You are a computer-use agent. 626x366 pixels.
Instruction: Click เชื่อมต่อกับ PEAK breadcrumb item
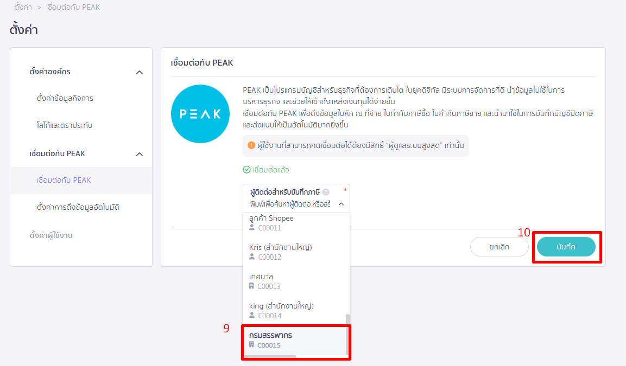(x=73, y=7)
